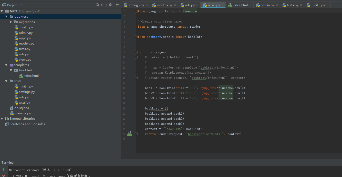Collapse the inner test1 package arrow

point(6,81)
